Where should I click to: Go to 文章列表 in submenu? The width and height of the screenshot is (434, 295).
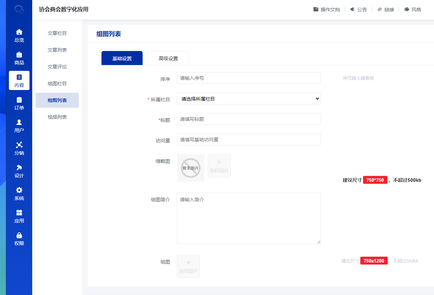point(57,50)
